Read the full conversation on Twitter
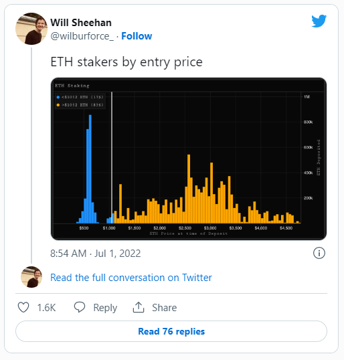The width and height of the screenshot is (344, 360). click(131, 277)
